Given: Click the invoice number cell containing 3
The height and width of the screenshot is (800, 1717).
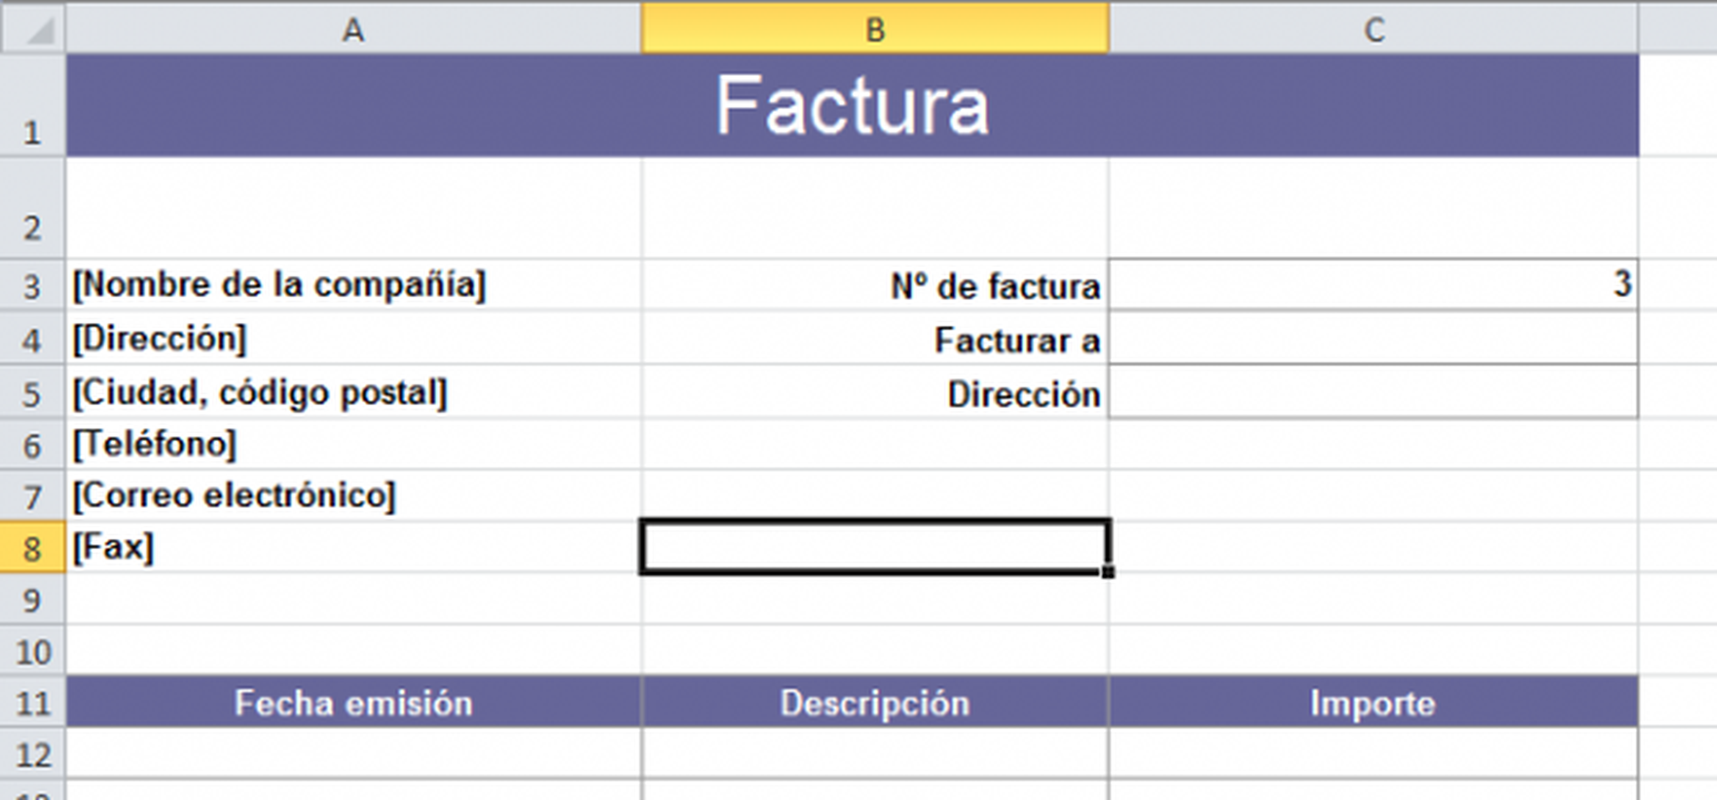Looking at the screenshot, I should click(x=1373, y=285).
